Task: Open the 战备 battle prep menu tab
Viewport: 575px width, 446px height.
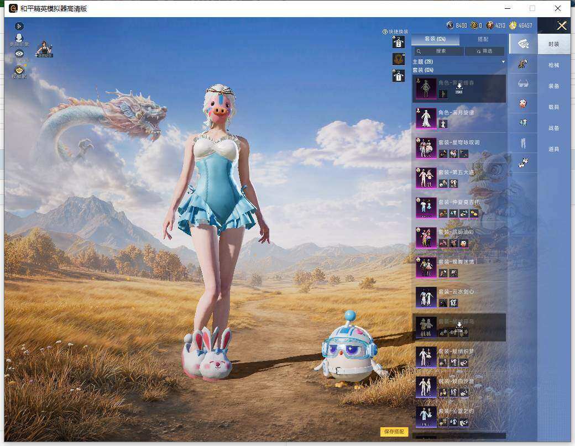Action: pyautogui.click(x=554, y=128)
